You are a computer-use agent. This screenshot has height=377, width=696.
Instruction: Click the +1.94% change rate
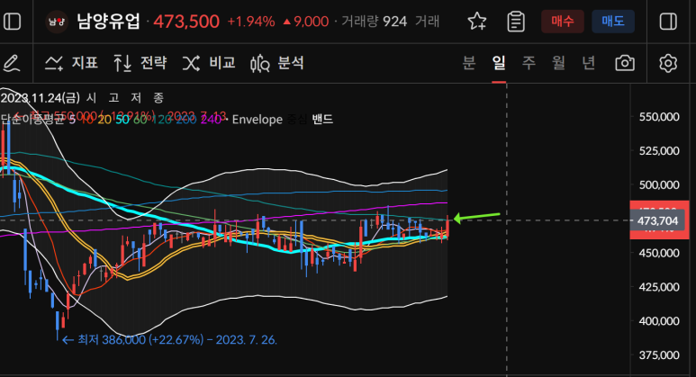coord(251,22)
